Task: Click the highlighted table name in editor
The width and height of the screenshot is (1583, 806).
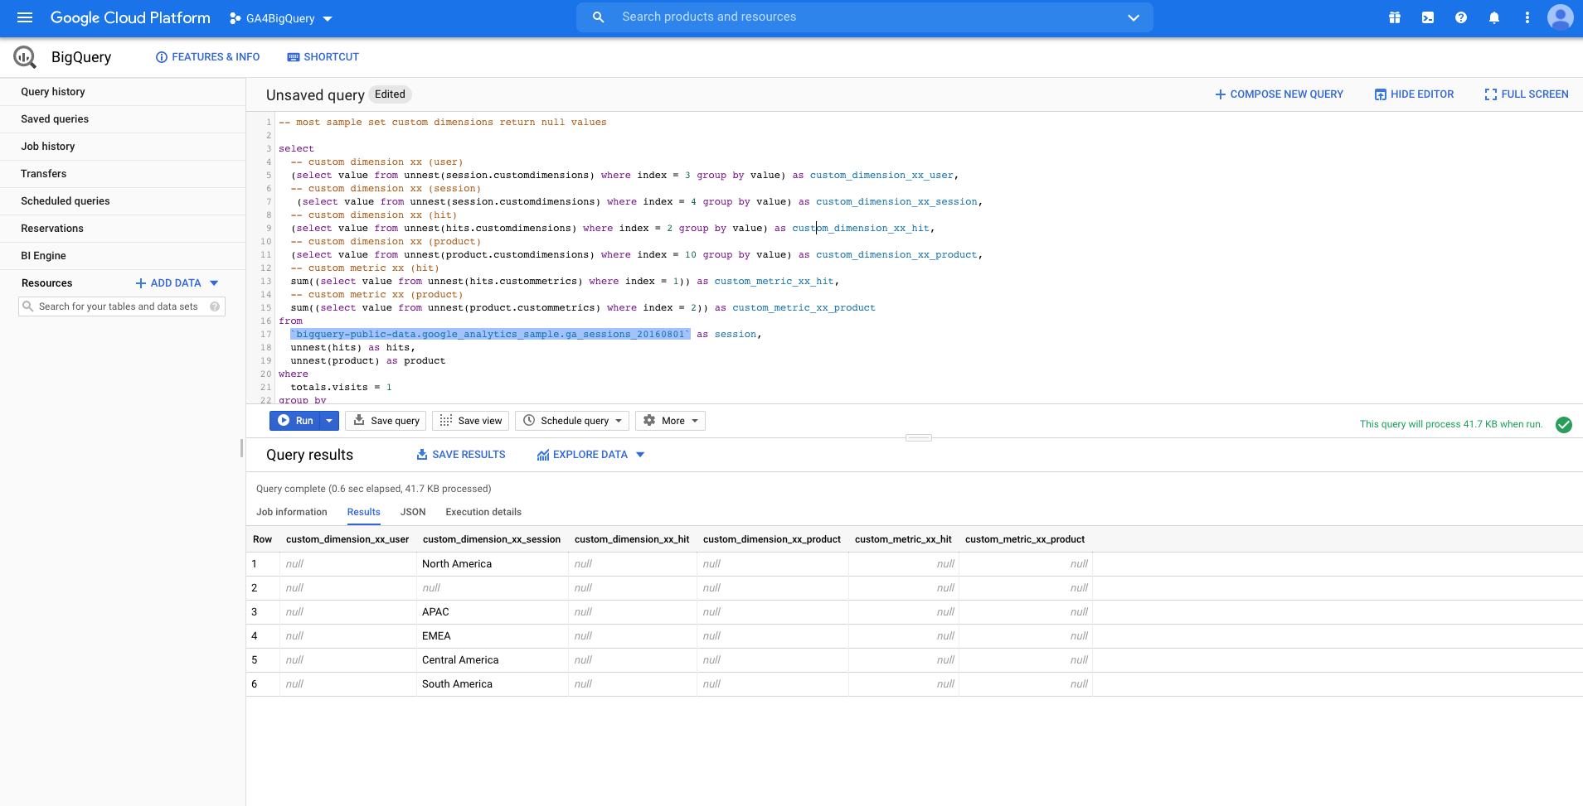Action: (x=490, y=334)
